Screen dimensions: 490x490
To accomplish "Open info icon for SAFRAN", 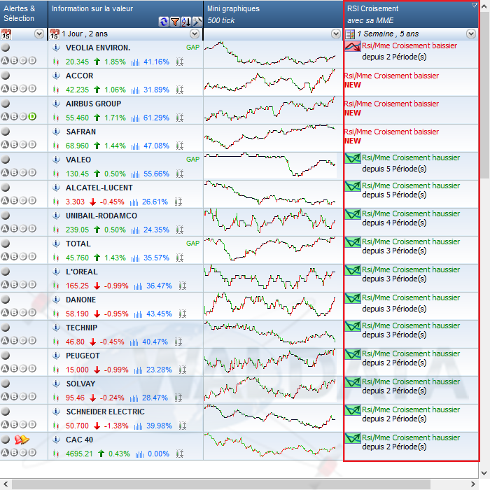I will click(x=56, y=132).
